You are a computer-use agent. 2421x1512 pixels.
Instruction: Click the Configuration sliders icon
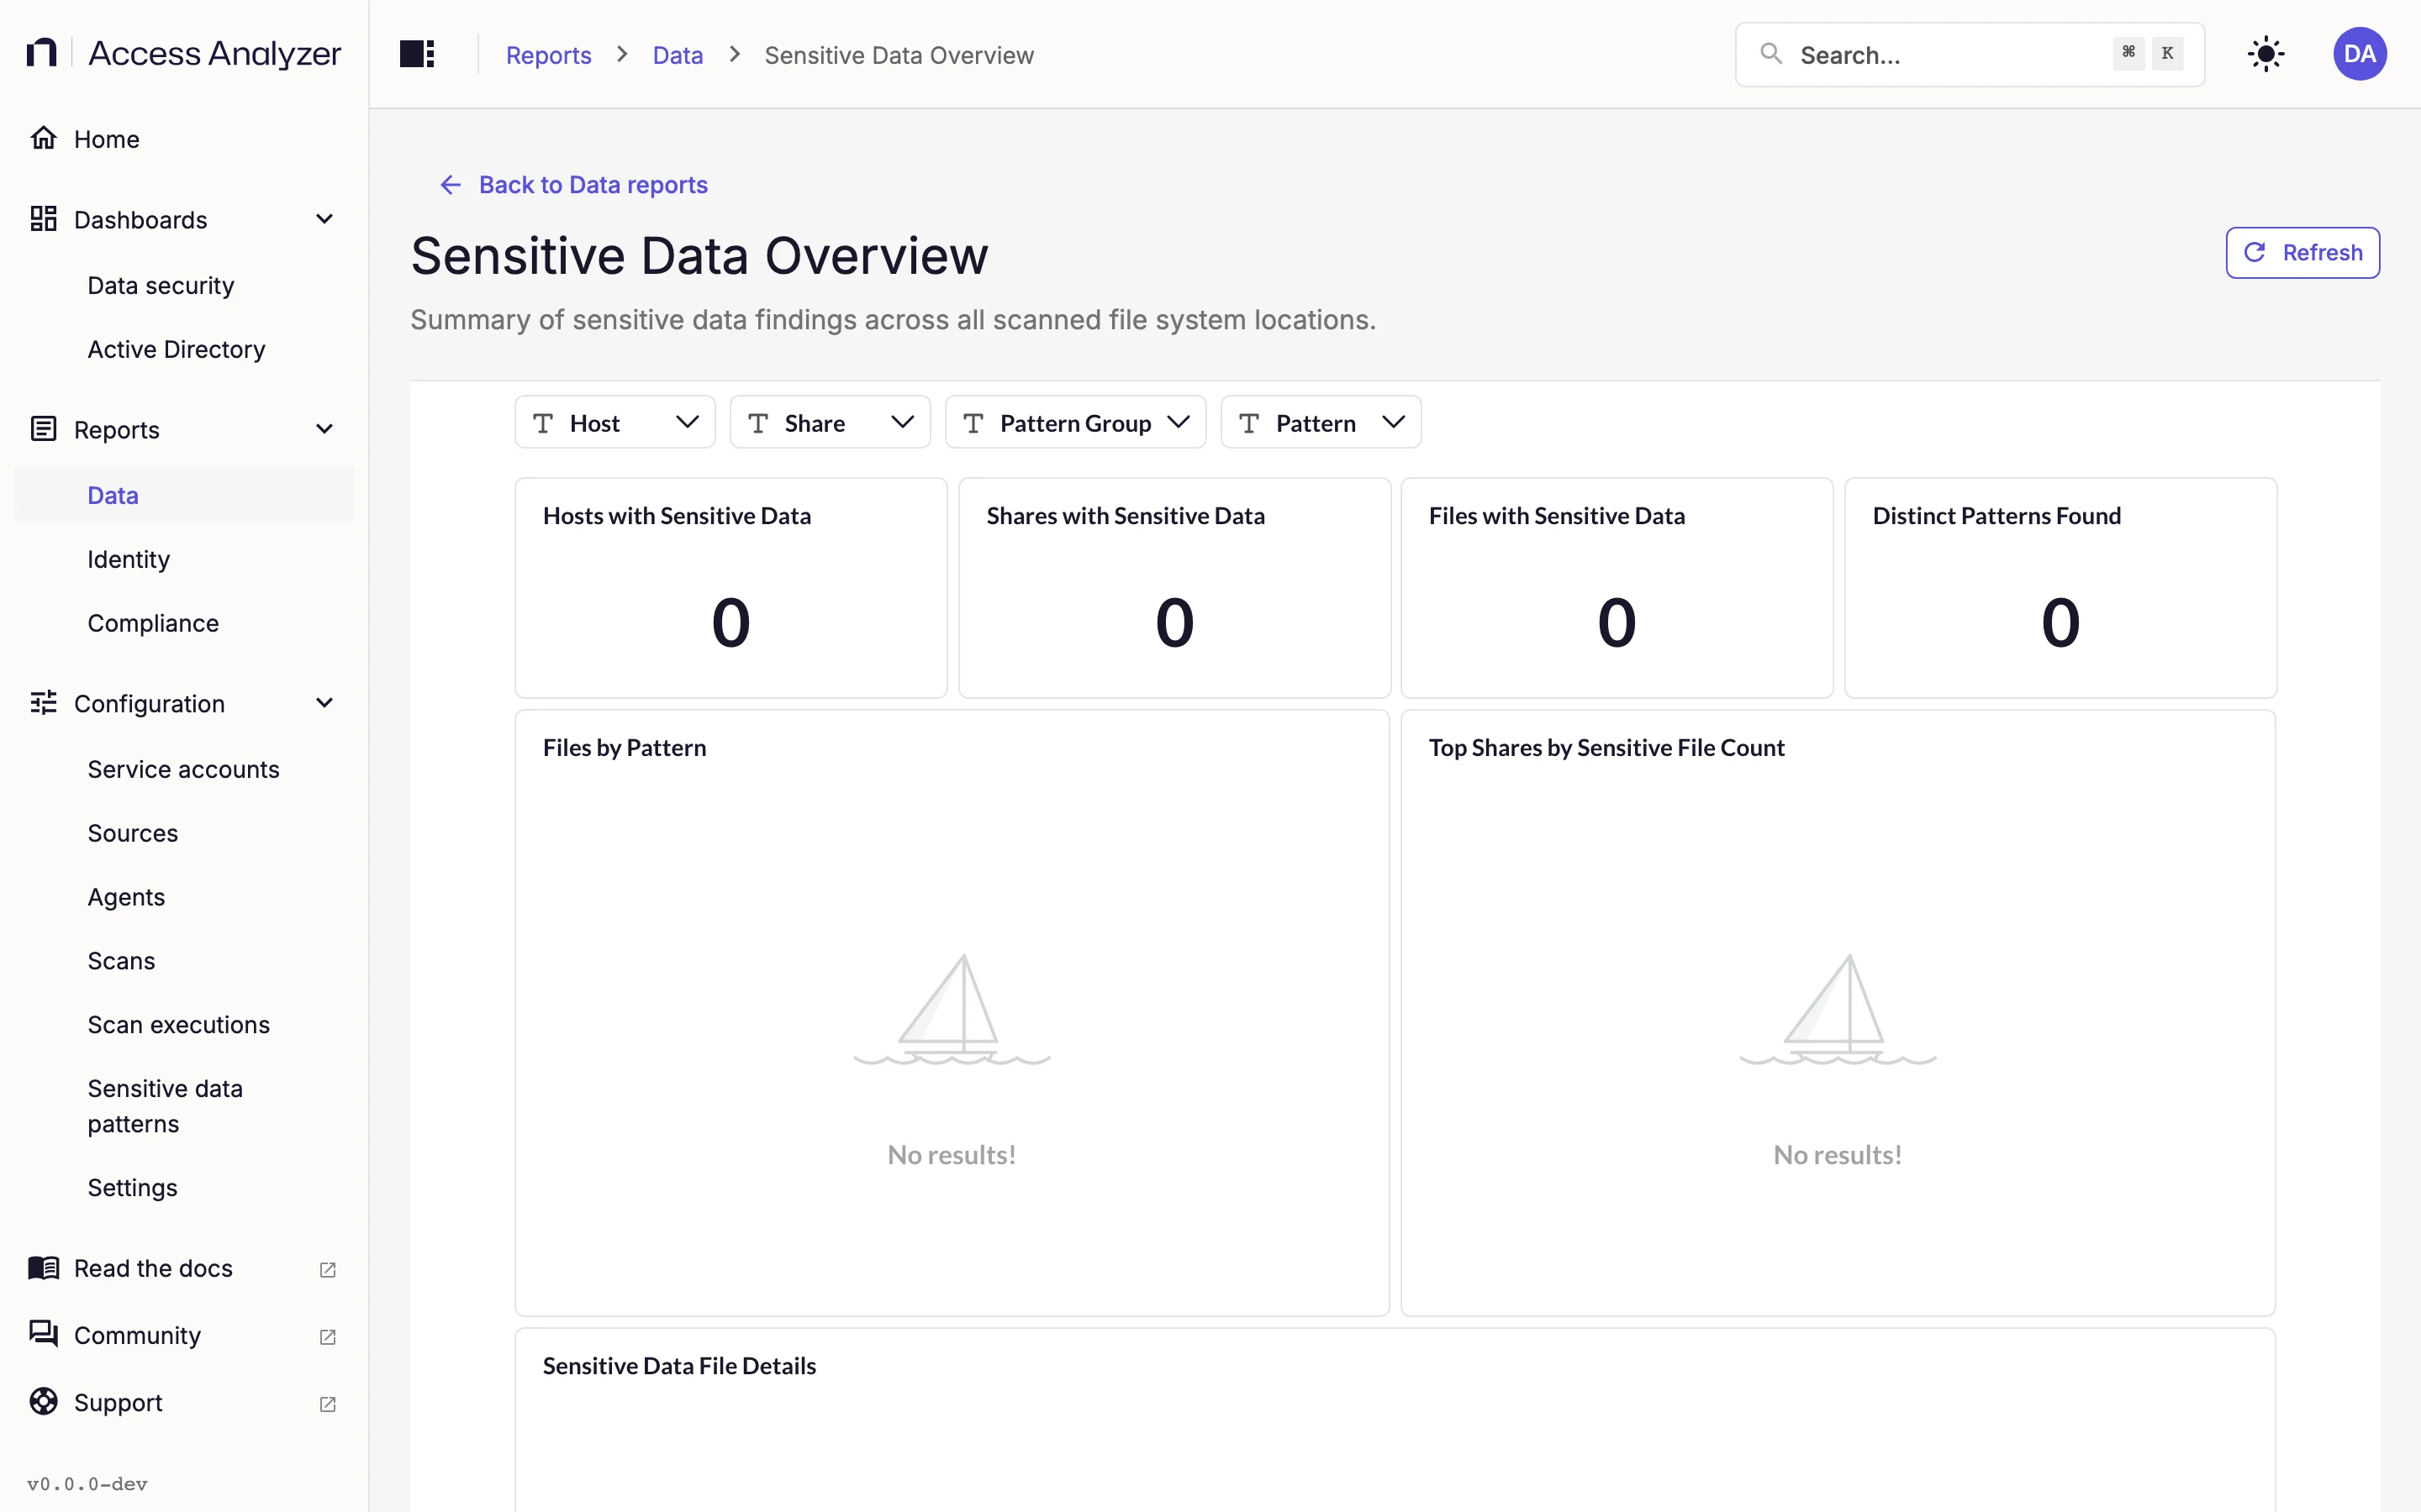[44, 703]
